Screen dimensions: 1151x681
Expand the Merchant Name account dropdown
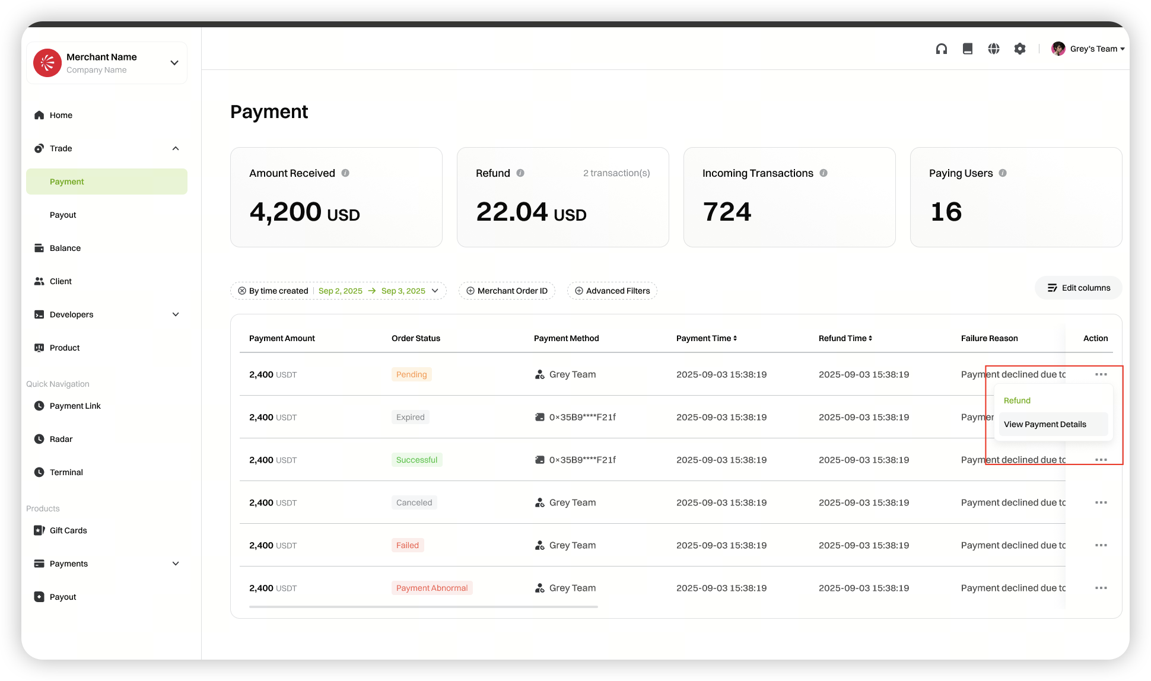(x=174, y=63)
